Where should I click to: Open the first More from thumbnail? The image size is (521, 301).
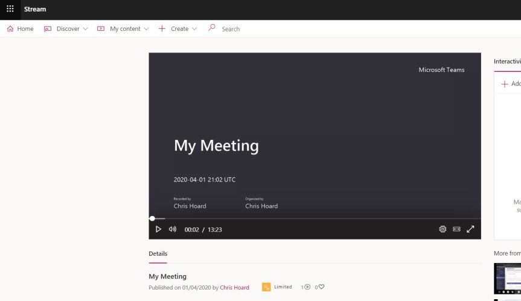click(507, 279)
